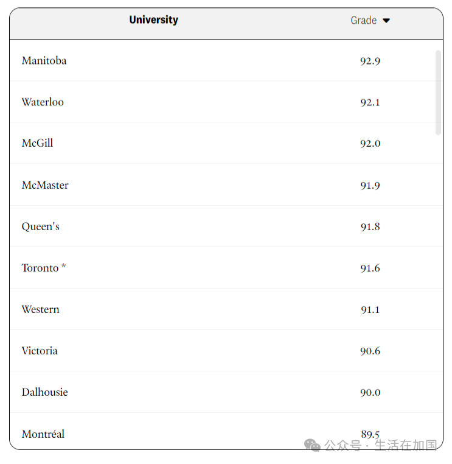Click Montréal at table bottom
This screenshot has height=464, width=452.
pos(43,434)
